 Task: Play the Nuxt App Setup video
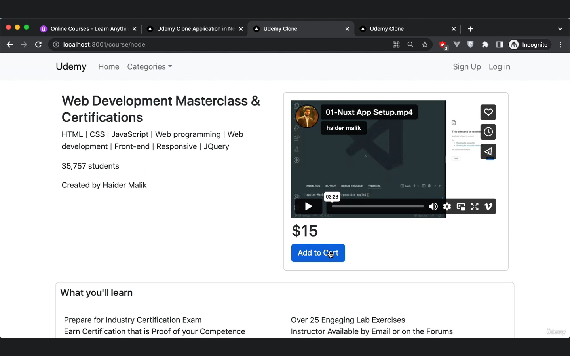pos(308,206)
